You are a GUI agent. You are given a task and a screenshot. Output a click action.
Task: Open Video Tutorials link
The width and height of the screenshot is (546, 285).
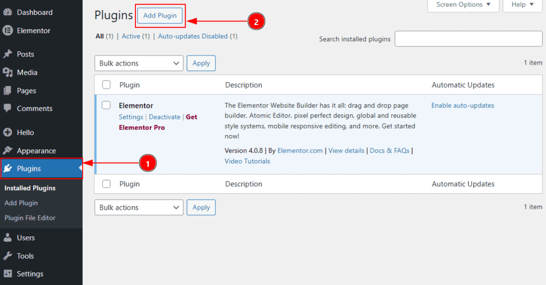pos(247,161)
